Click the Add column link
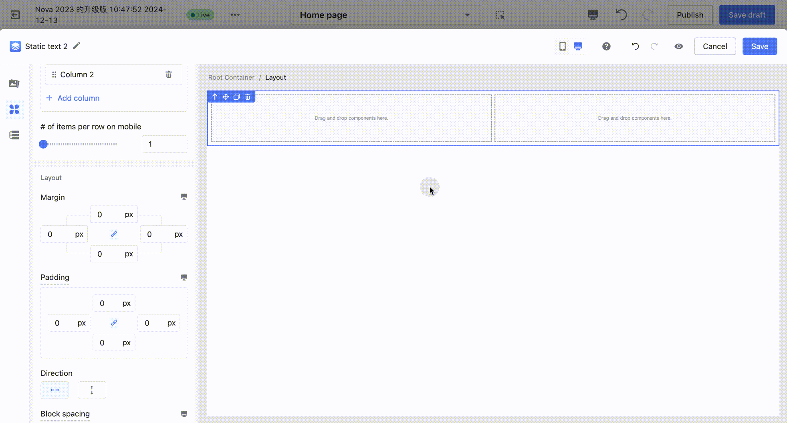The image size is (787, 423). 78,98
